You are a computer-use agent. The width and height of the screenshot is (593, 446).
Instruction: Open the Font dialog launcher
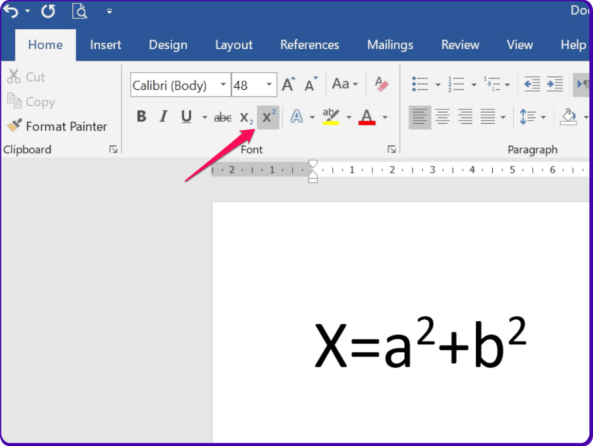392,149
